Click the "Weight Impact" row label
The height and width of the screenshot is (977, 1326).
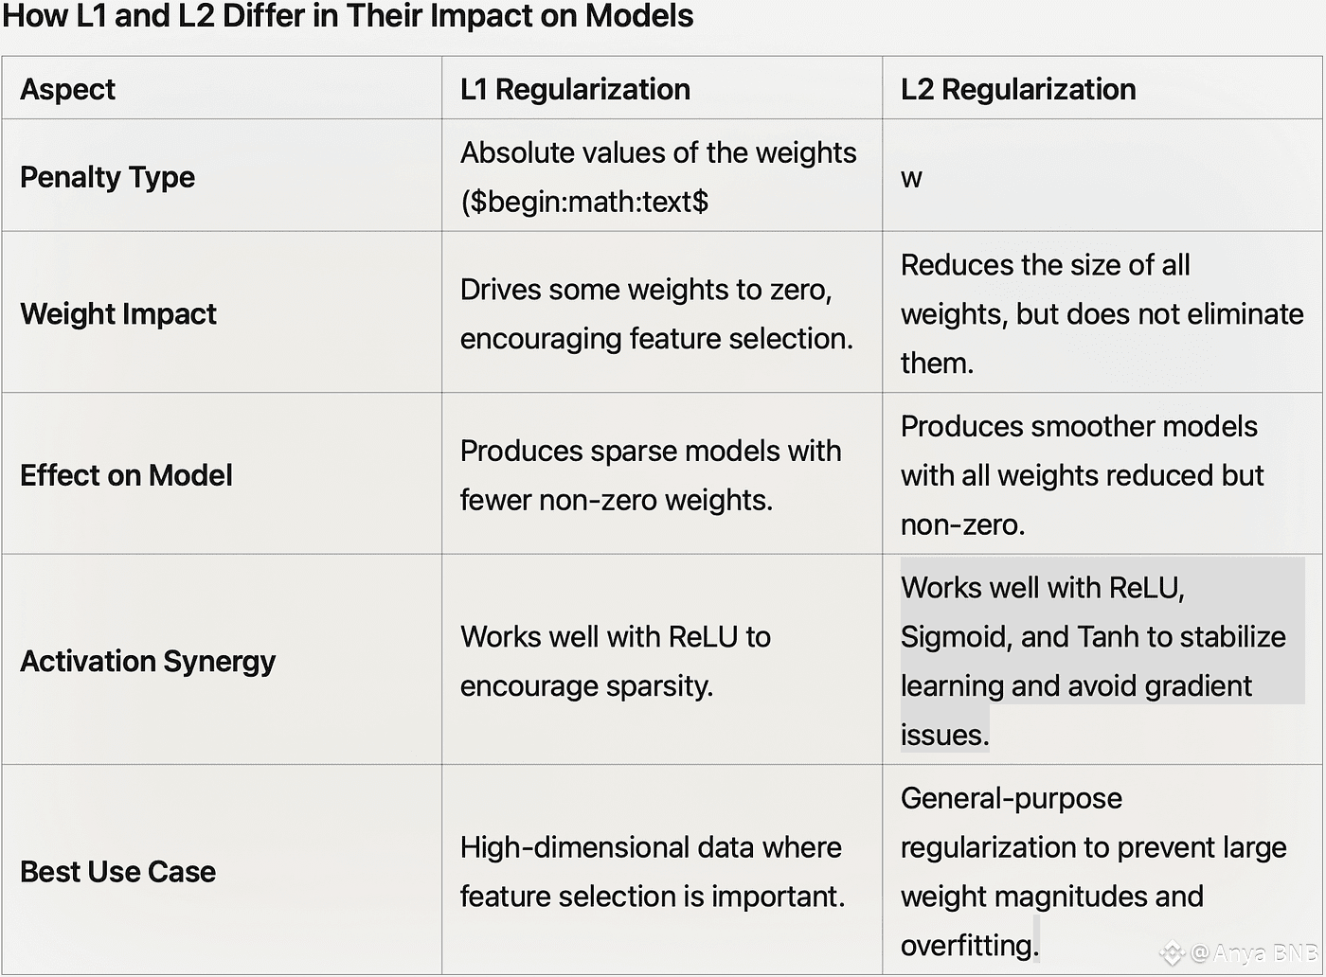pyautogui.click(x=118, y=313)
